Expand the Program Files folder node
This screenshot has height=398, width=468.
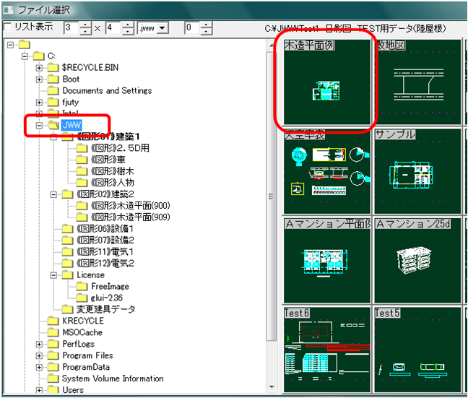(x=40, y=355)
